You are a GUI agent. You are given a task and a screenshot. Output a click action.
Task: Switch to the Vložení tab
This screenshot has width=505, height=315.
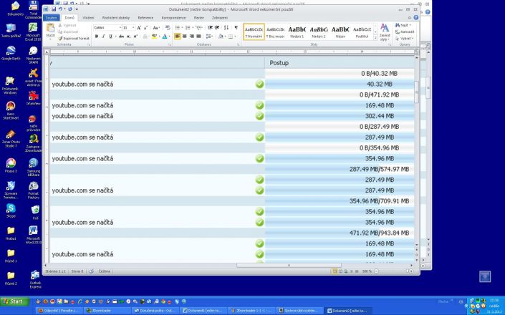(x=88, y=18)
